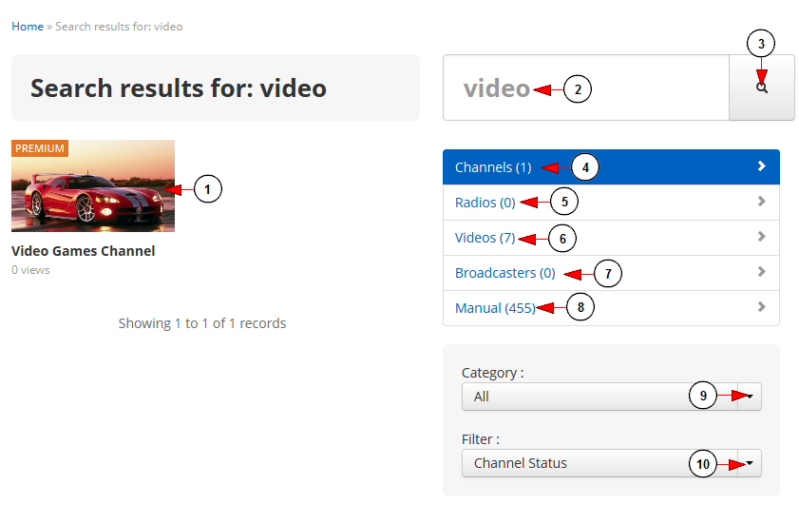Open the Filter dropdown showing Channel Status
This screenshot has width=799, height=524.
click(612, 463)
